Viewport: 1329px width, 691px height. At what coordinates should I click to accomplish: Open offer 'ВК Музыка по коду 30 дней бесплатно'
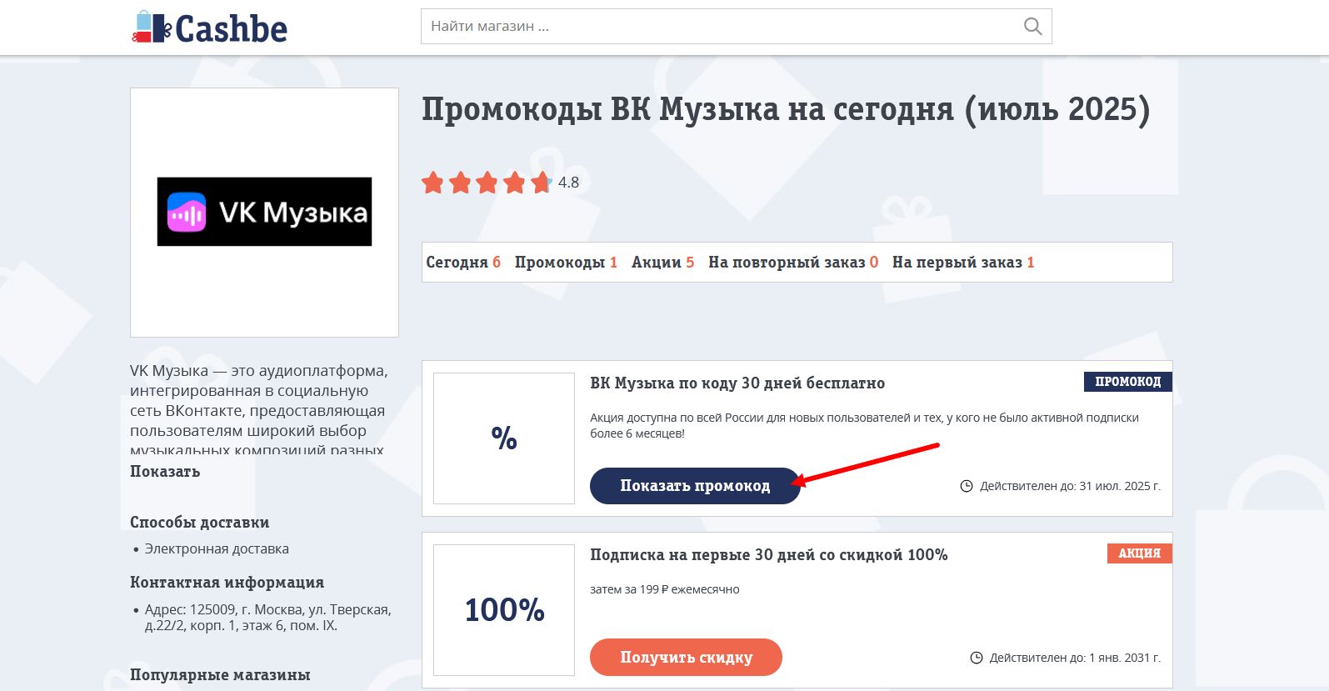[x=737, y=383]
